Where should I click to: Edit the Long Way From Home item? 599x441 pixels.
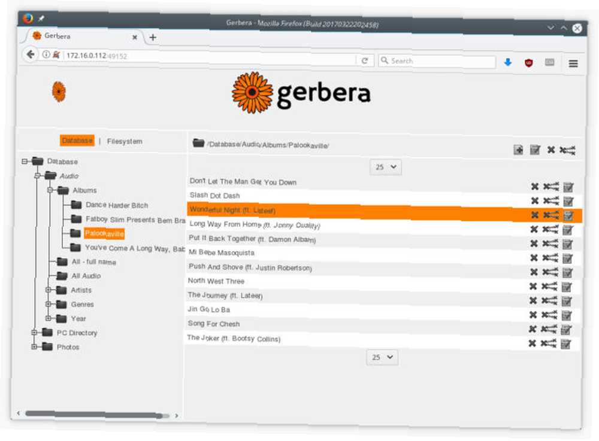[568, 230]
